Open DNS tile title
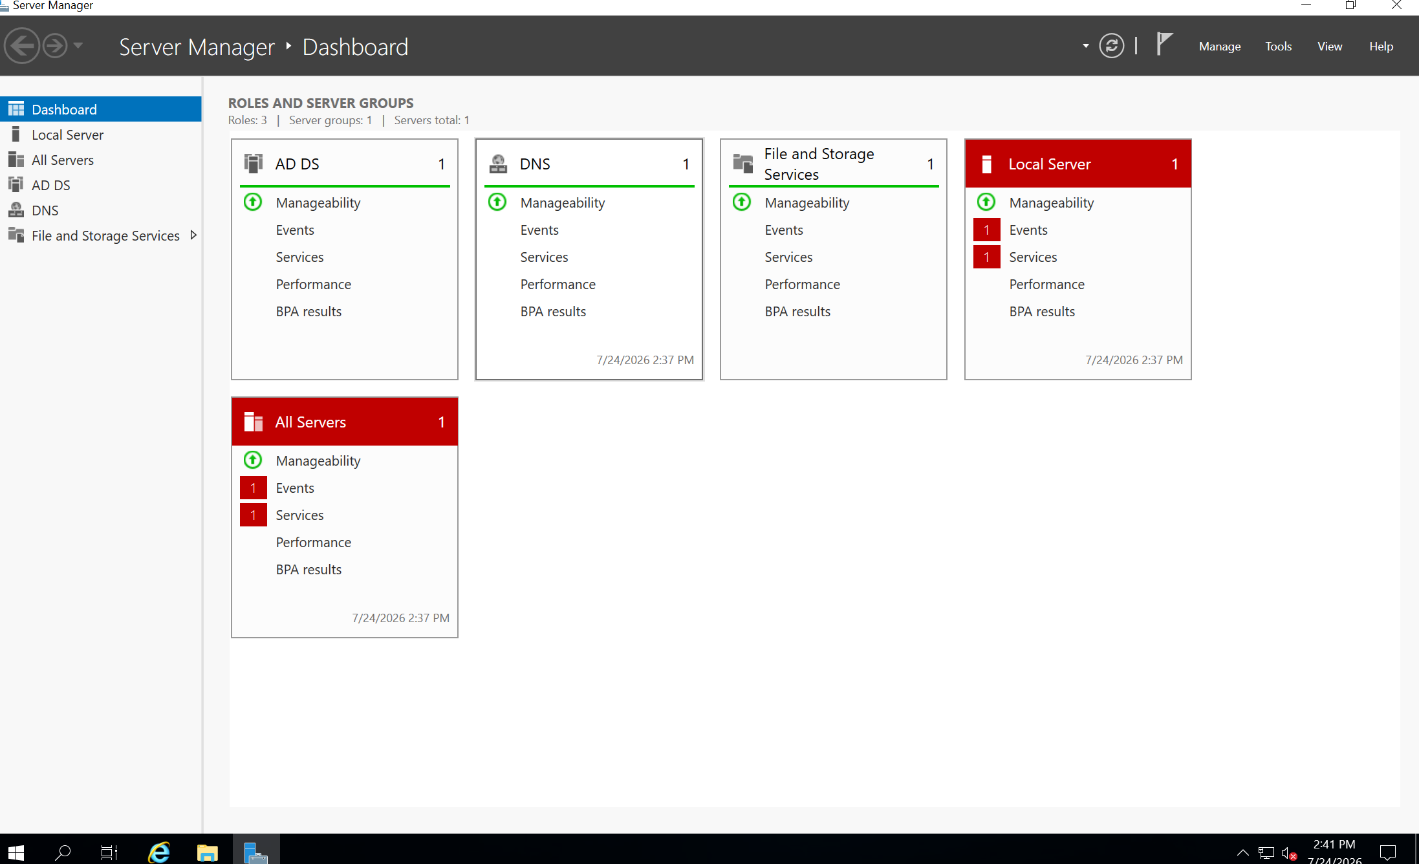 tap(535, 164)
